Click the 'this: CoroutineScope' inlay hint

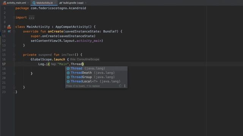(84, 59)
